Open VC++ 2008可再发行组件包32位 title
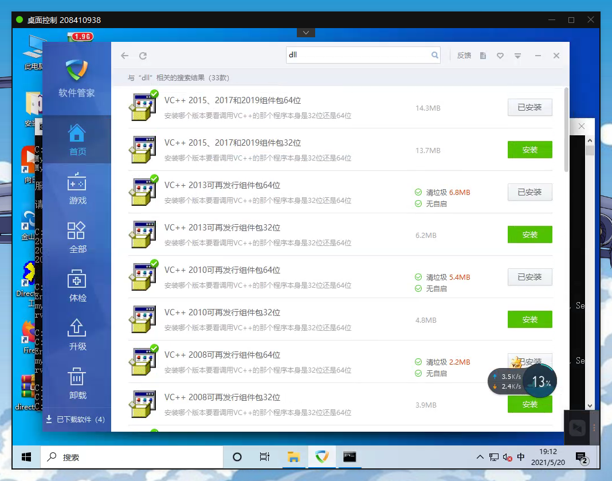Viewport: 612px width, 481px height. (x=222, y=397)
